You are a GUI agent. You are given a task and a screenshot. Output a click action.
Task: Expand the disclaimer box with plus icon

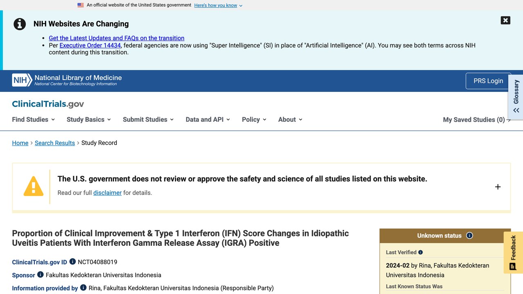click(x=498, y=187)
